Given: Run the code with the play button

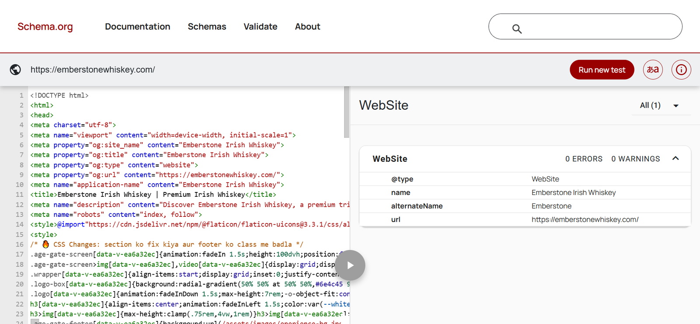Looking at the screenshot, I should pos(350,265).
